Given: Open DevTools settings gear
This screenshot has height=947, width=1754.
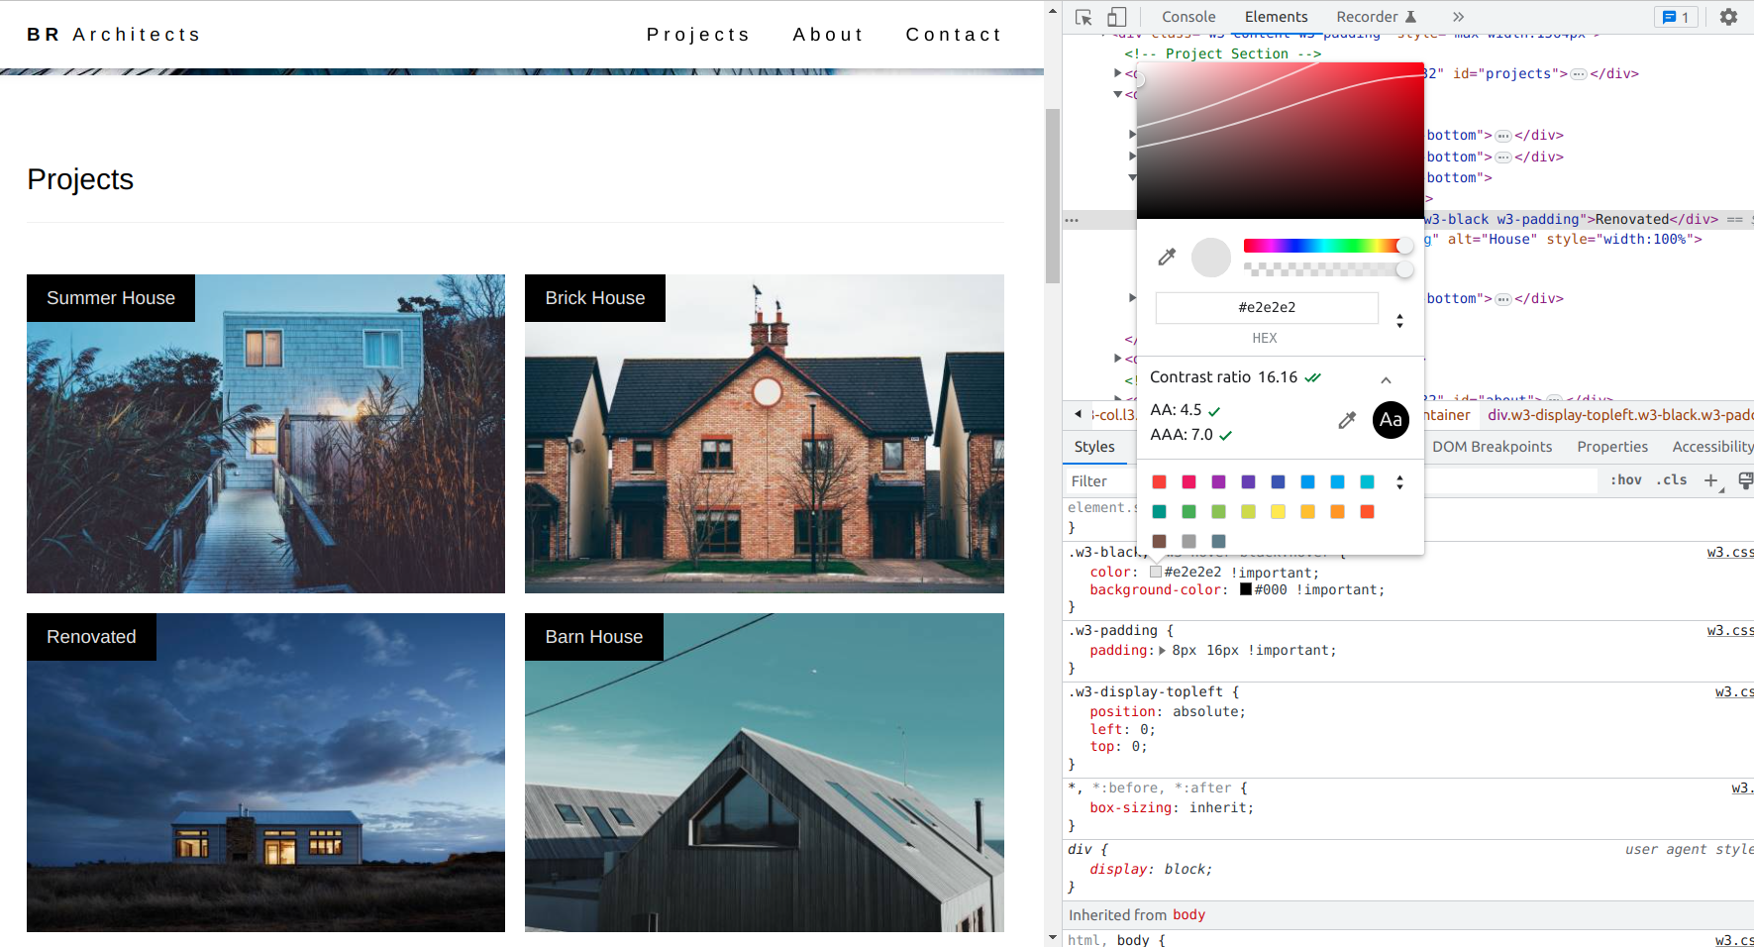Looking at the screenshot, I should click(x=1728, y=17).
